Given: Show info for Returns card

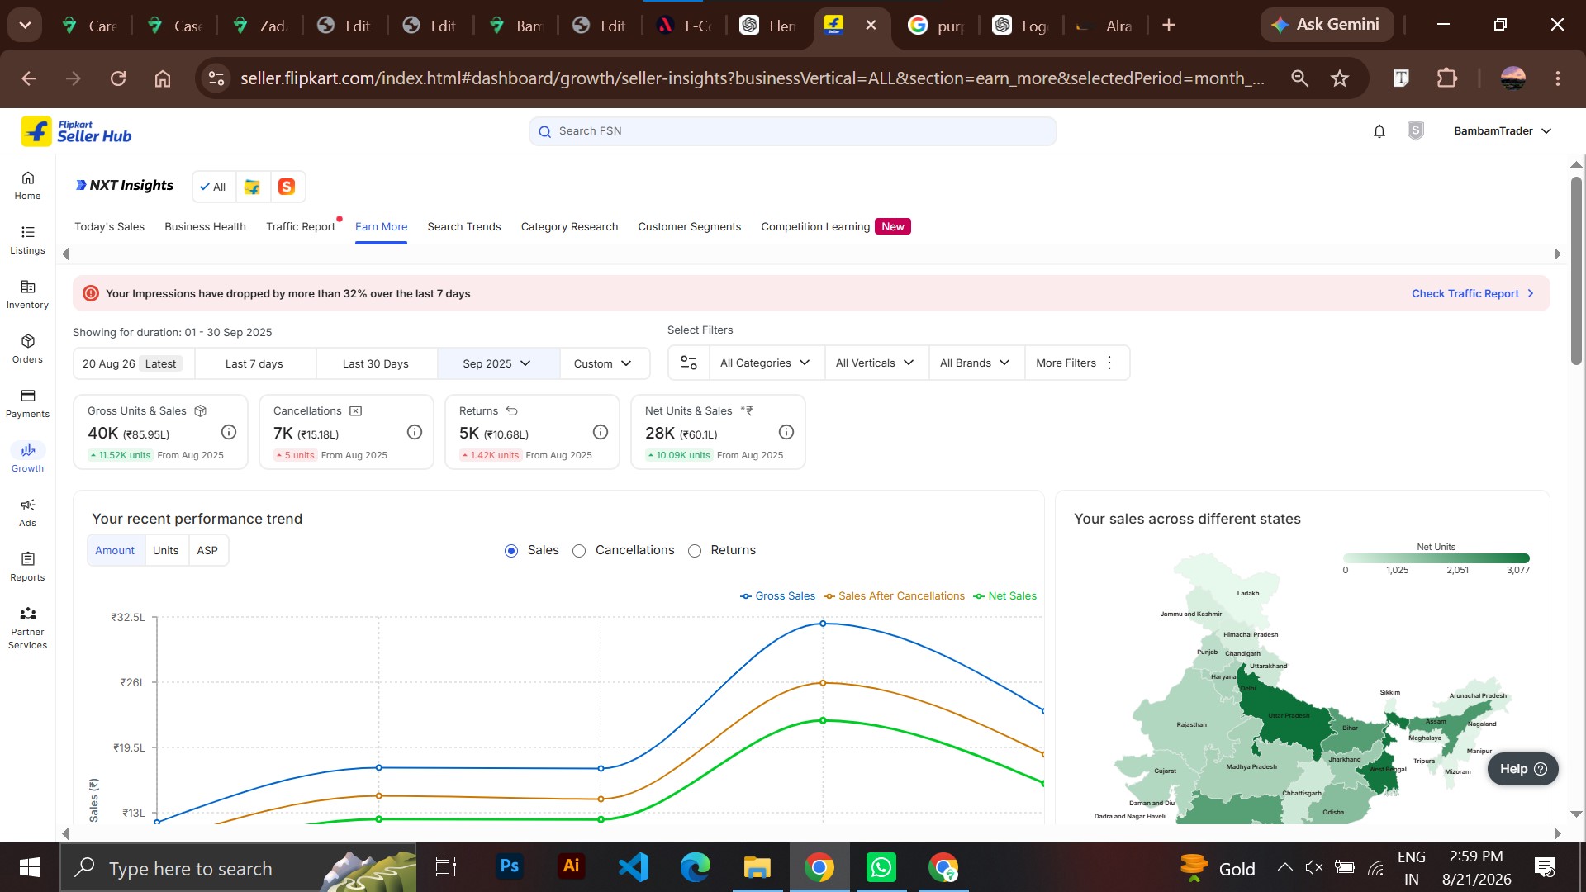Looking at the screenshot, I should click(x=601, y=432).
